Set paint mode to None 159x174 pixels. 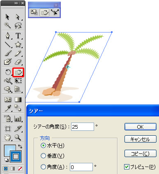point(20,169)
